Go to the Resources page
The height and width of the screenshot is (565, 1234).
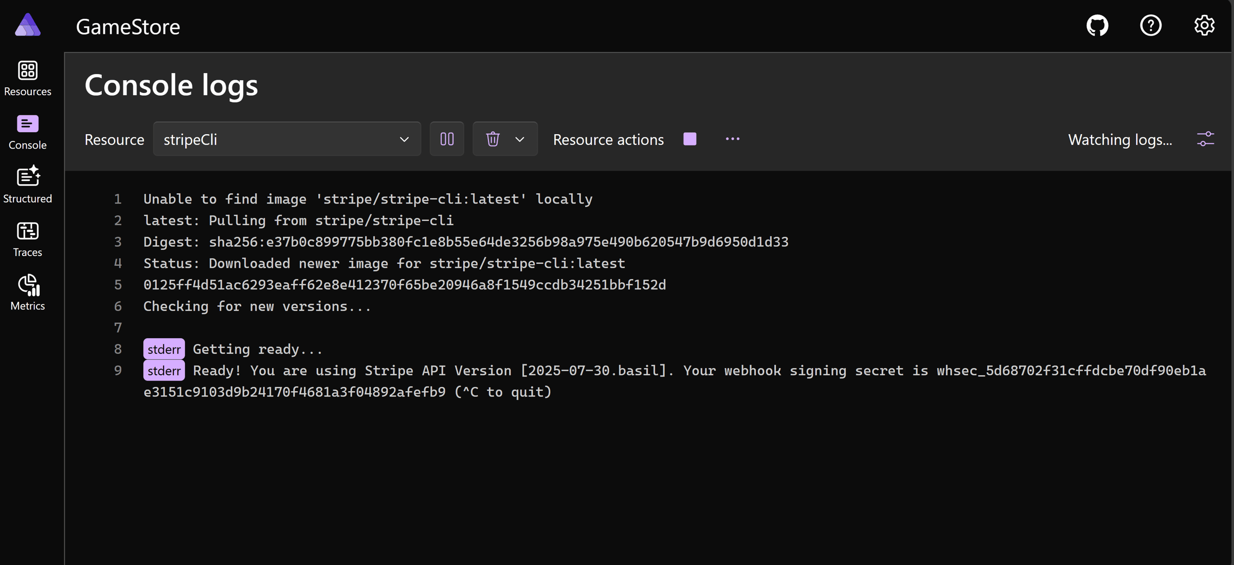28,78
